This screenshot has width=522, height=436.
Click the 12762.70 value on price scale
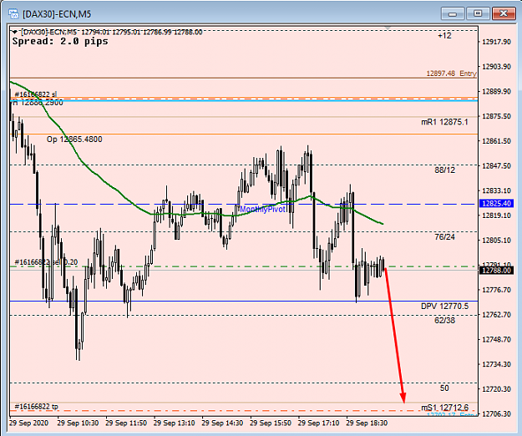pos(496,315)
